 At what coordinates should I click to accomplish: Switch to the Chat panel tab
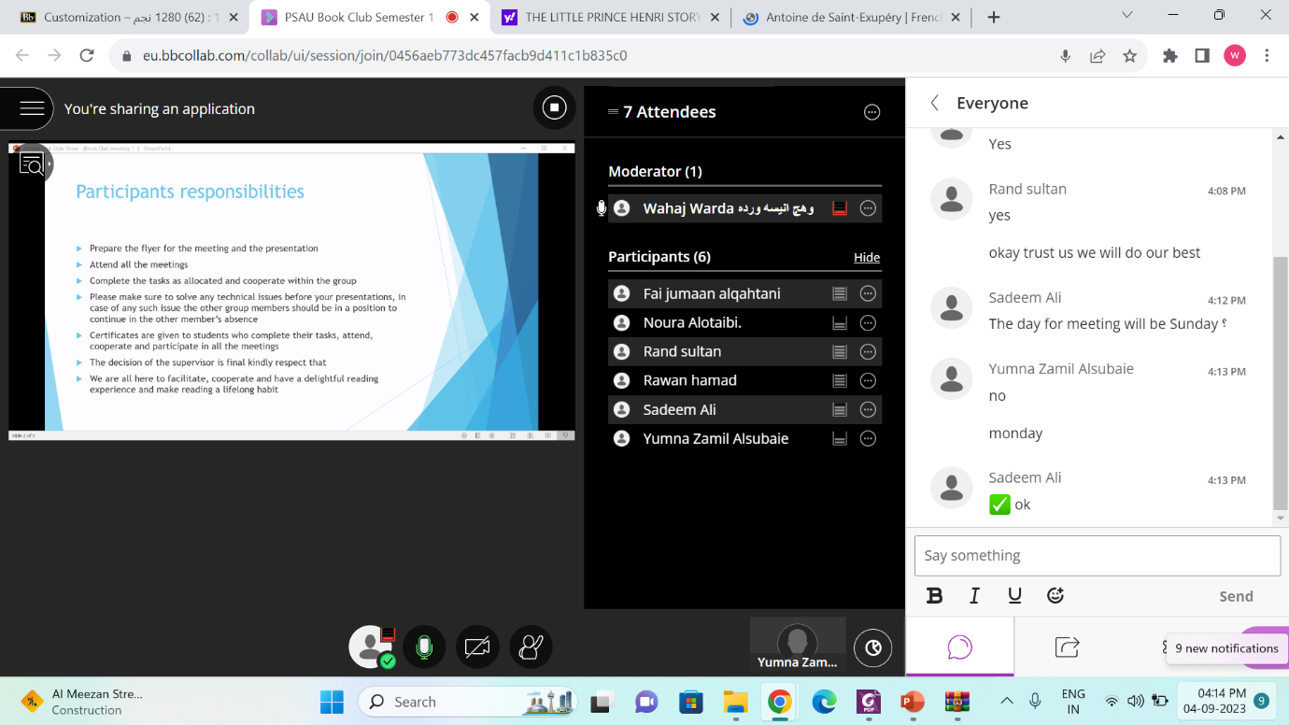(x=959, y=647)
